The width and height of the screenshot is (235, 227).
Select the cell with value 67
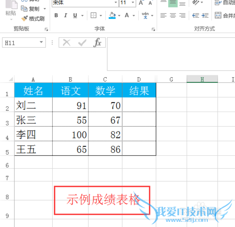pyautogui.click(x=105, y=119)
